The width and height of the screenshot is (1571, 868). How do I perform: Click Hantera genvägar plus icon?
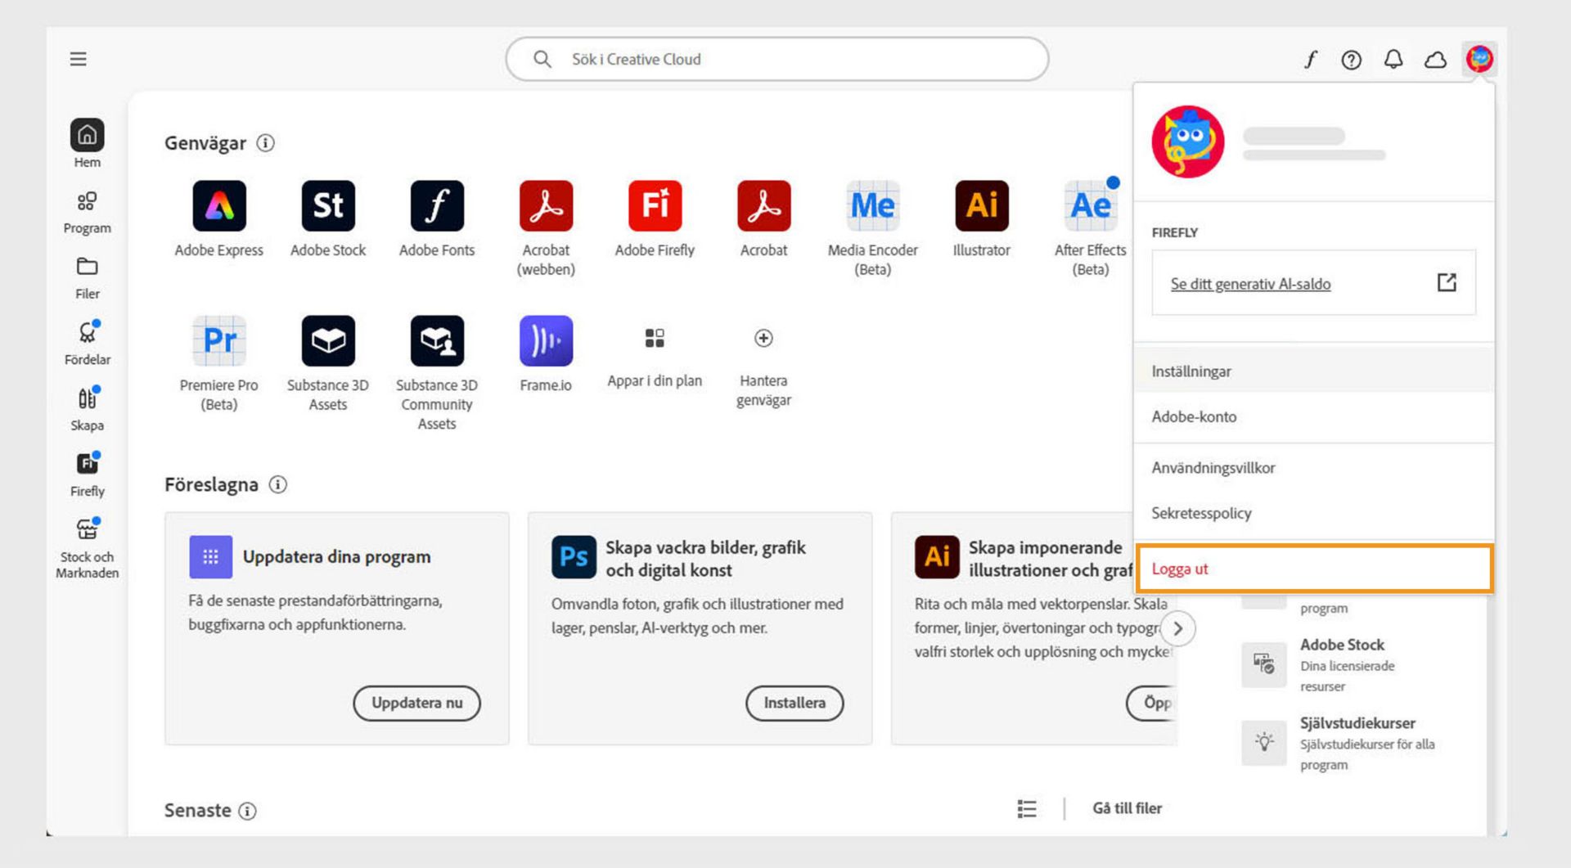[763, 338]
